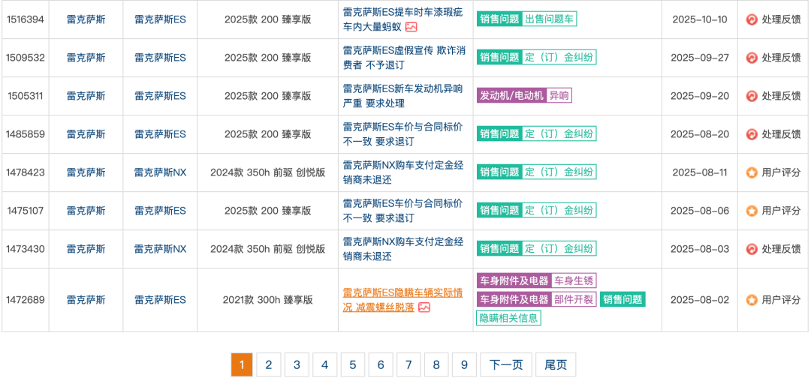This screenshot has width=811, height=381.
Task: Click complaint ID 1473430
Action: pos(26,249)
